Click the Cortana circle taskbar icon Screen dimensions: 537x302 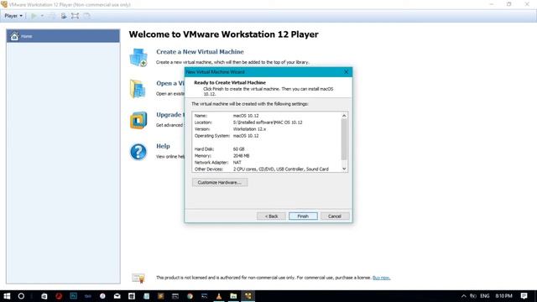coord(21,296)
